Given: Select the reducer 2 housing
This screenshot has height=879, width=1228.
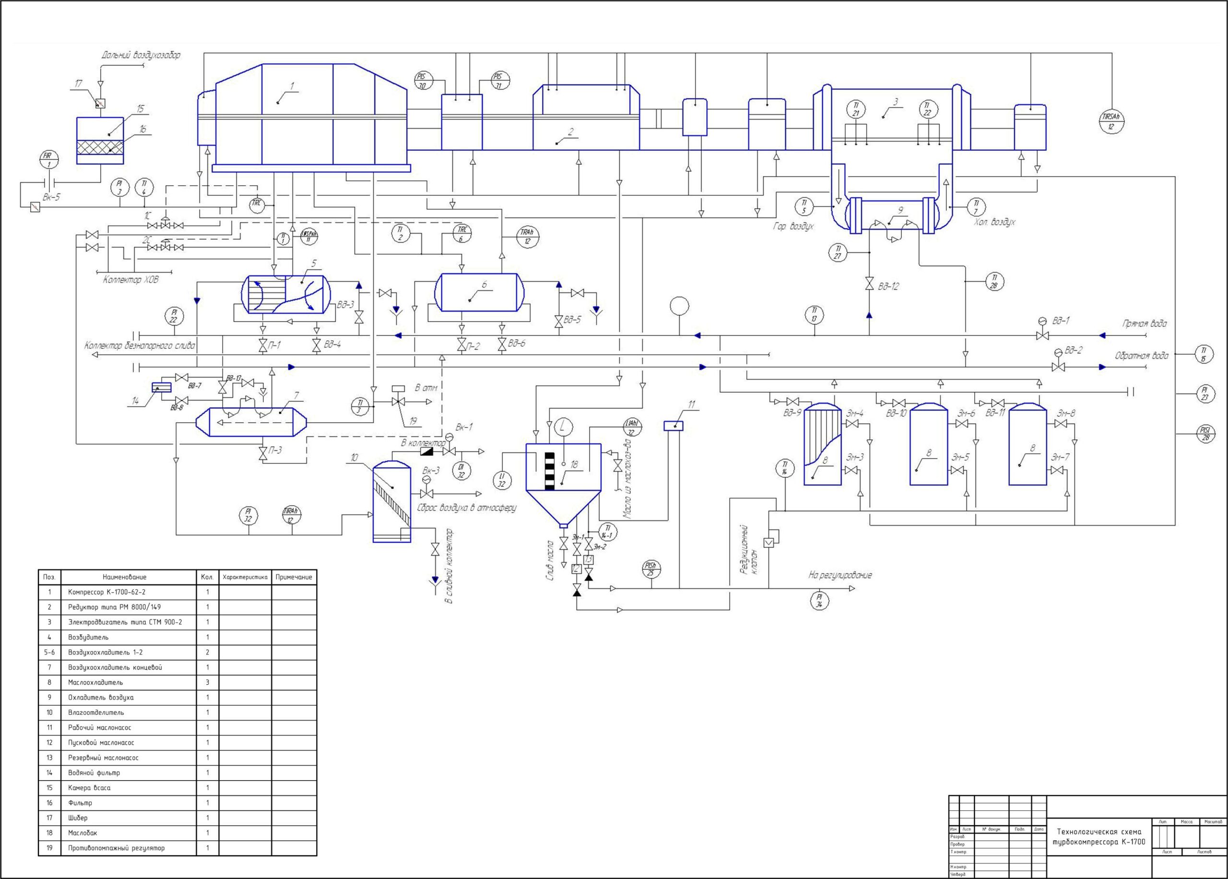Looking at the screenshot, I should (586, 117).
